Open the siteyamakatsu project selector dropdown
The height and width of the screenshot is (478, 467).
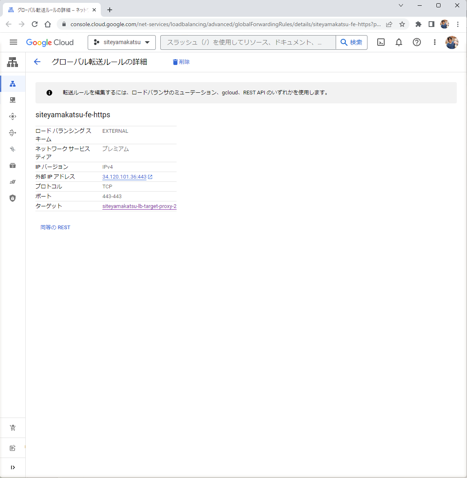tap(122, 42)
